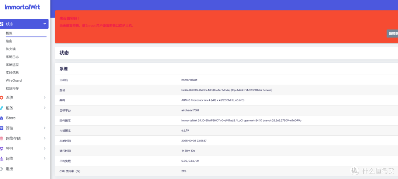The image size is (398, 179).
Task: Click the 网络存储 disk icon
Action: click(1, 139)
